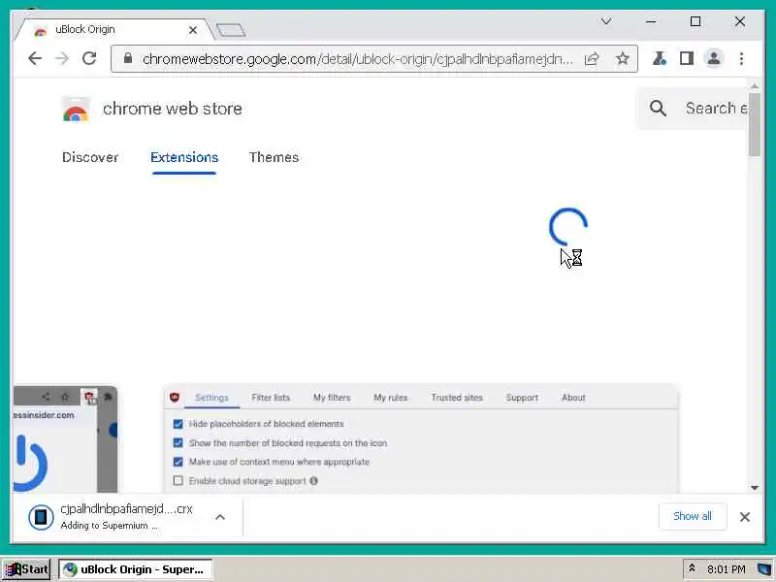Screen dimensions: 776x582
Task: Open the user profile avatar
Action: (x=714, y=59)
